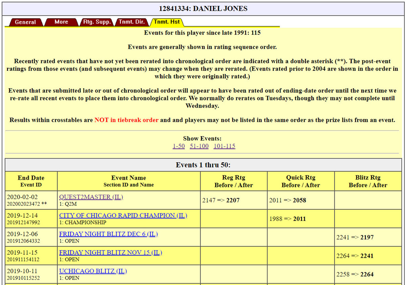Select event ID 201910115252
This screenshot has width=406, height=285.
(x=23, y=278)
